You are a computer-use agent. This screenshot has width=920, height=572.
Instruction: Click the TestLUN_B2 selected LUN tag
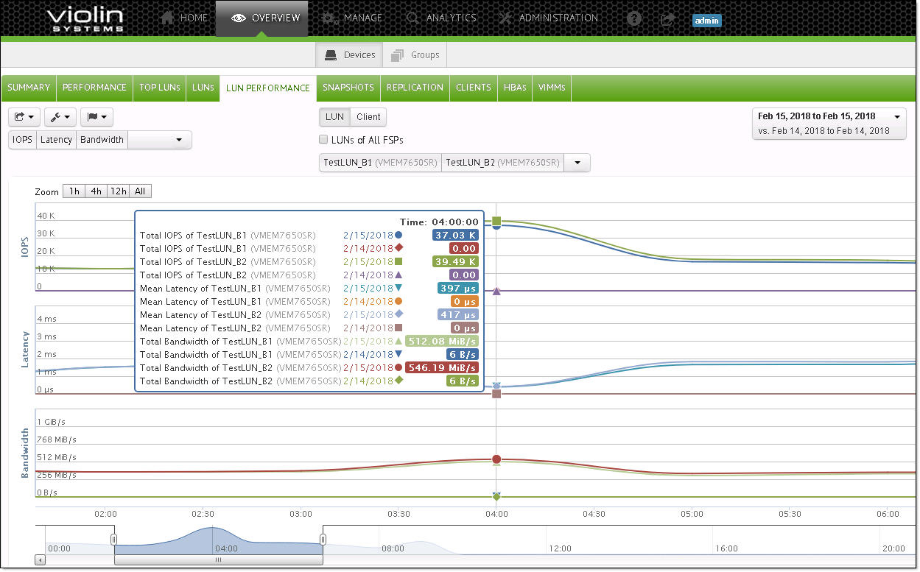click(502, 163)
